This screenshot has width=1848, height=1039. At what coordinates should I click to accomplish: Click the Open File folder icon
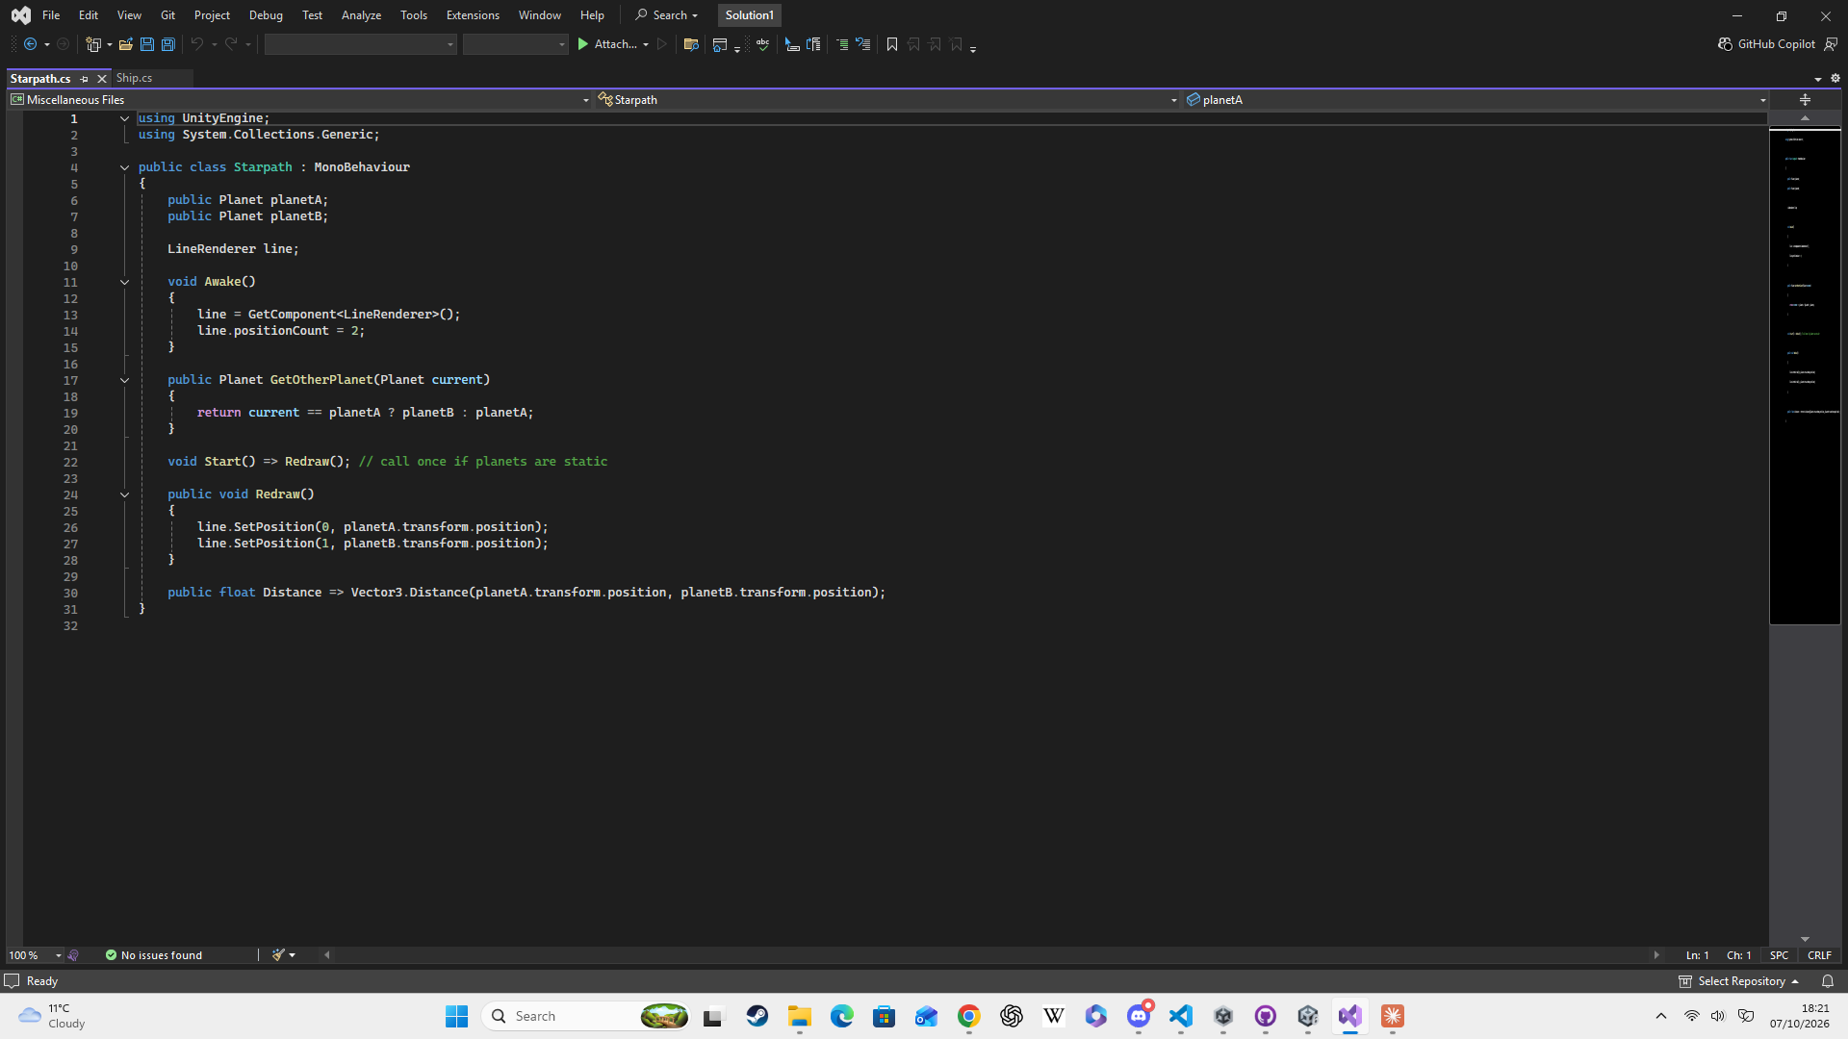125,44
